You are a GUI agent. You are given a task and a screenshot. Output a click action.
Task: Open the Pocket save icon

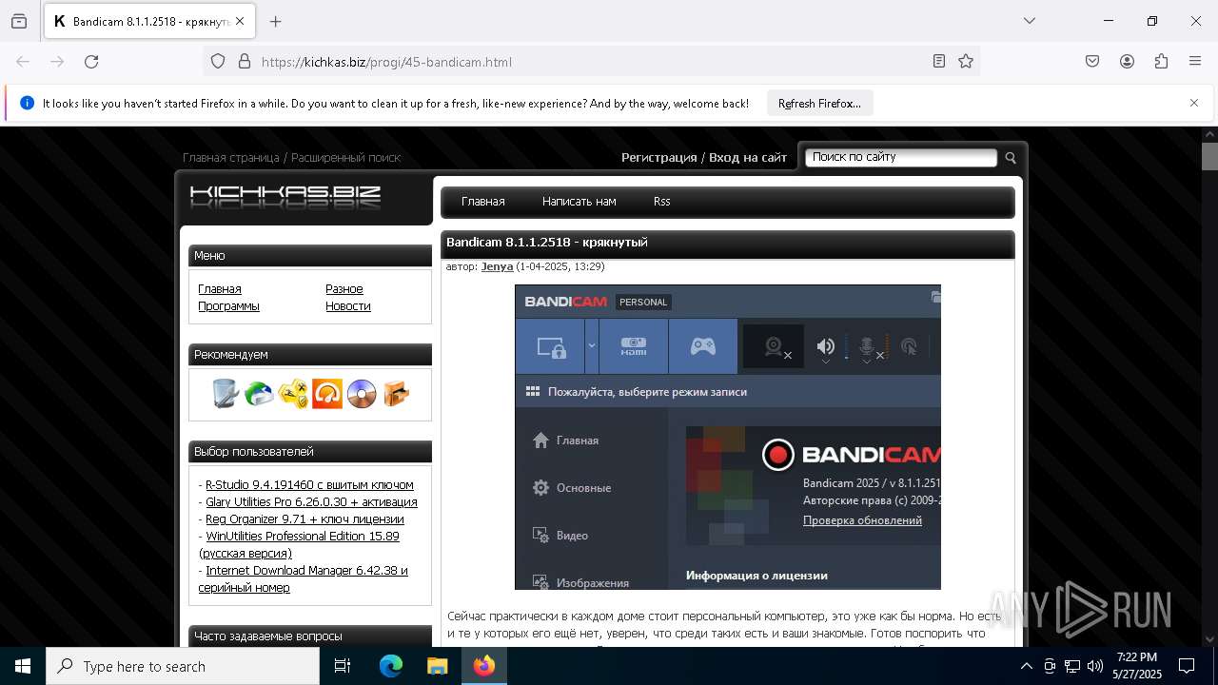pyautogui.click(x=1092, y=62)
